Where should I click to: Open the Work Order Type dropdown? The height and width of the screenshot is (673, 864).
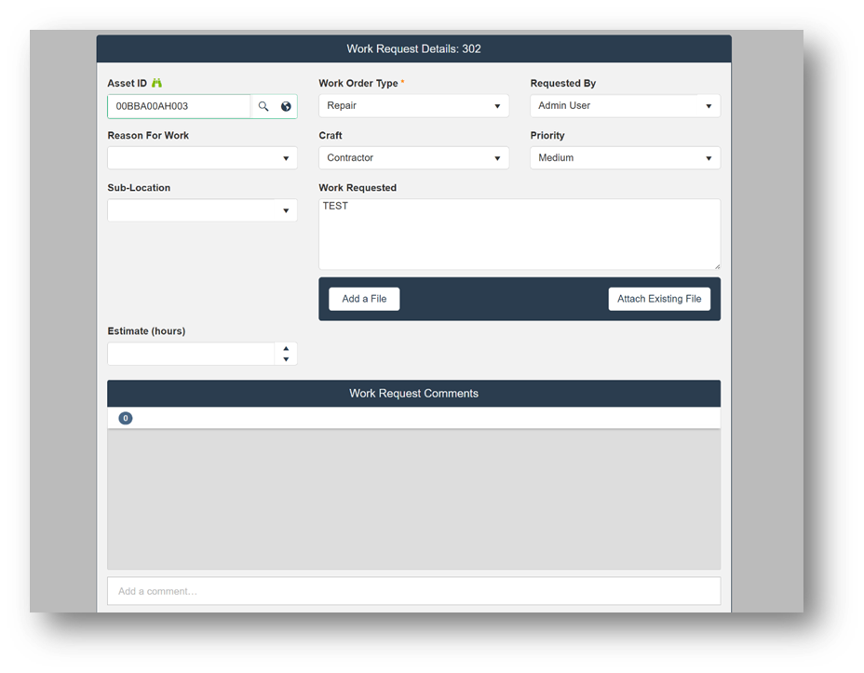(413, 106)
